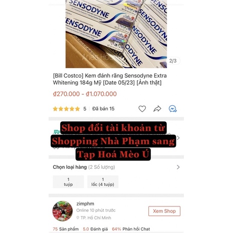Click the 75 Sản phẩm stat
The width and height of the screenshot is (233, 233).
click(66, 229)
